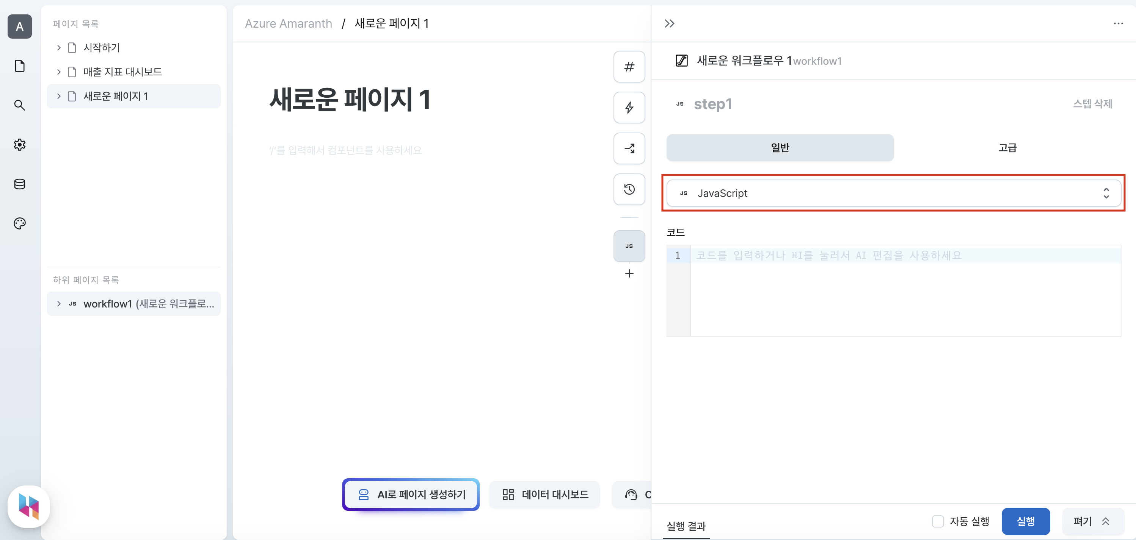Viewport: 1136px width, 540px height.
Task: Click the workflow edit icon beside title
Action: (x=682, y=61)
